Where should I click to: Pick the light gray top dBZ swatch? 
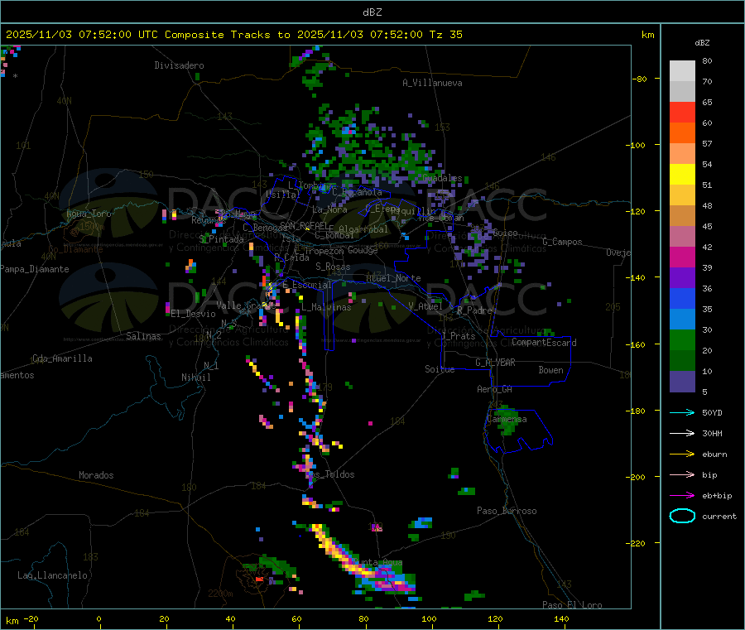click(682, 70)
